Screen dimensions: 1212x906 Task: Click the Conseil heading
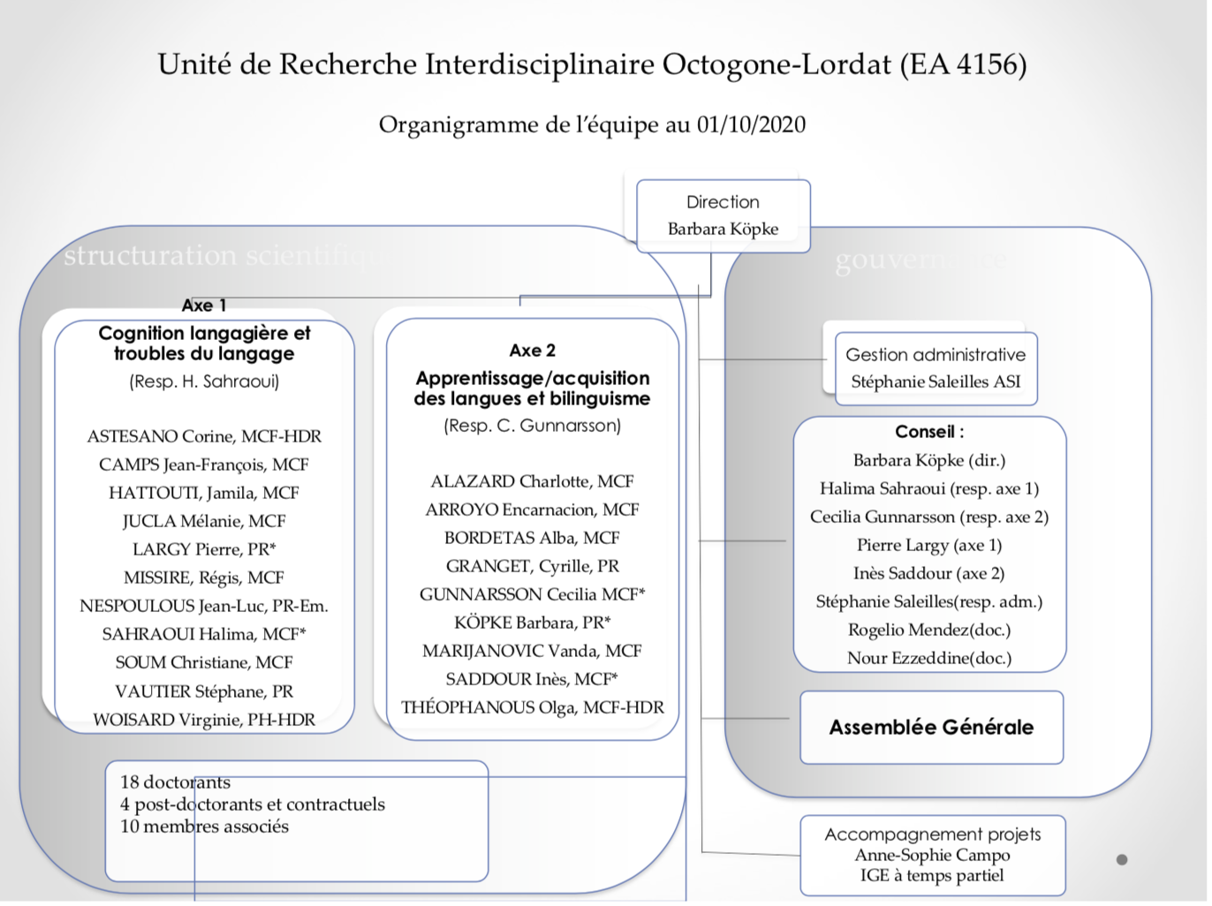coord(929,432)
